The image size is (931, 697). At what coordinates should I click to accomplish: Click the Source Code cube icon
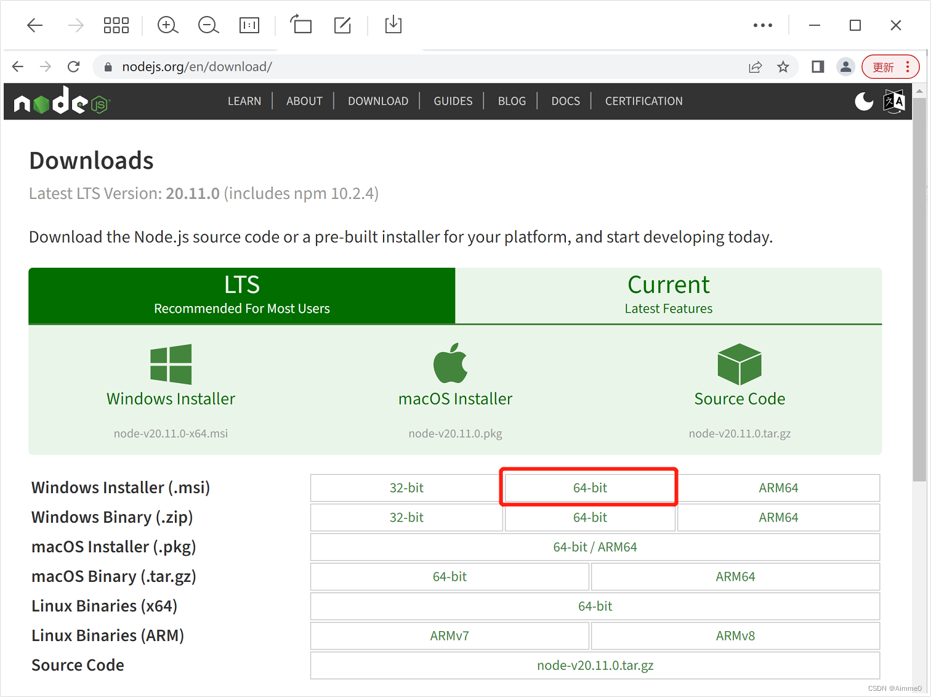(740, 364)
